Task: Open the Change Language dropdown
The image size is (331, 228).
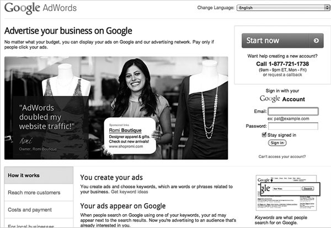Action: click(283, 8)
